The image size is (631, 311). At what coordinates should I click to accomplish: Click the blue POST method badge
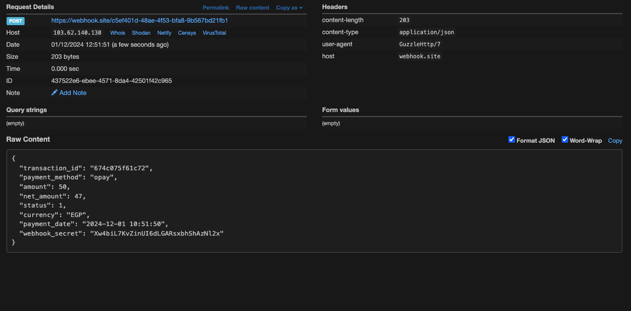(x=16, y=21)
